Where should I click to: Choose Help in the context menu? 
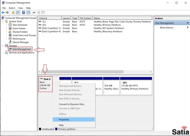click(x=74, y=125)
